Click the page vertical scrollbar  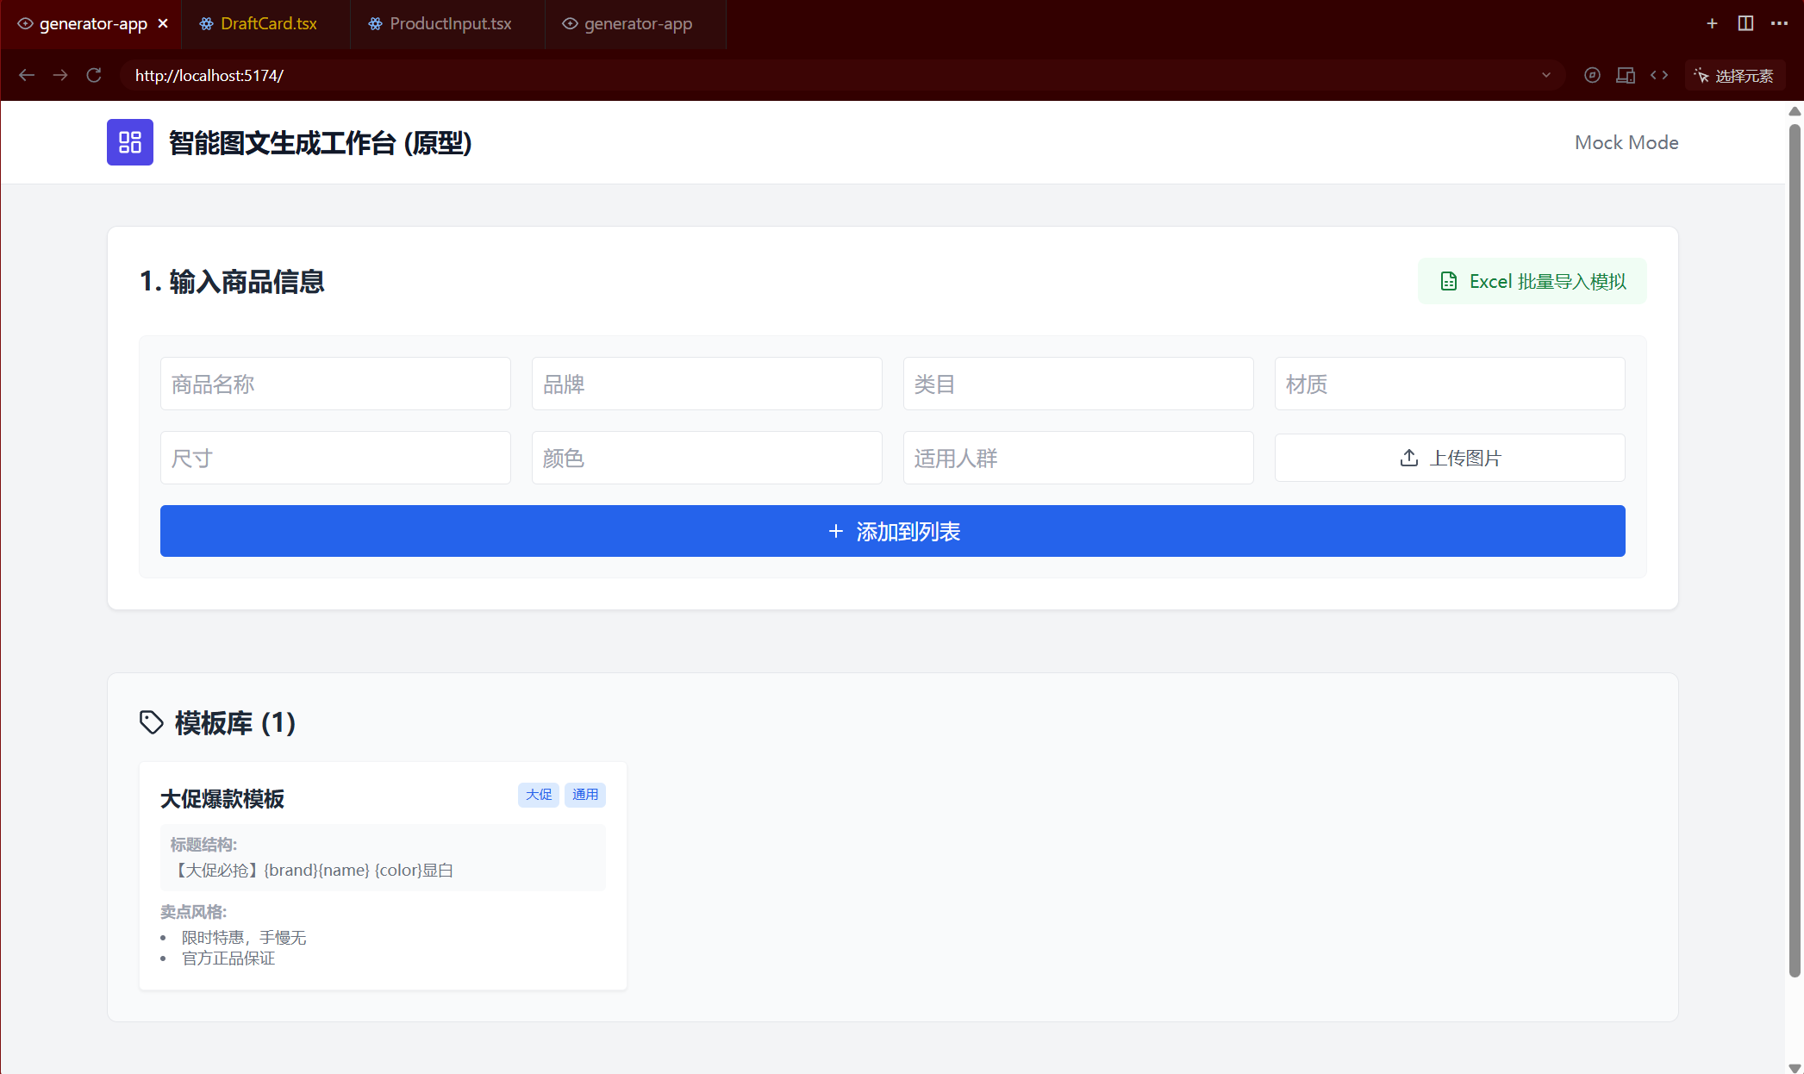click(1795, 552)
